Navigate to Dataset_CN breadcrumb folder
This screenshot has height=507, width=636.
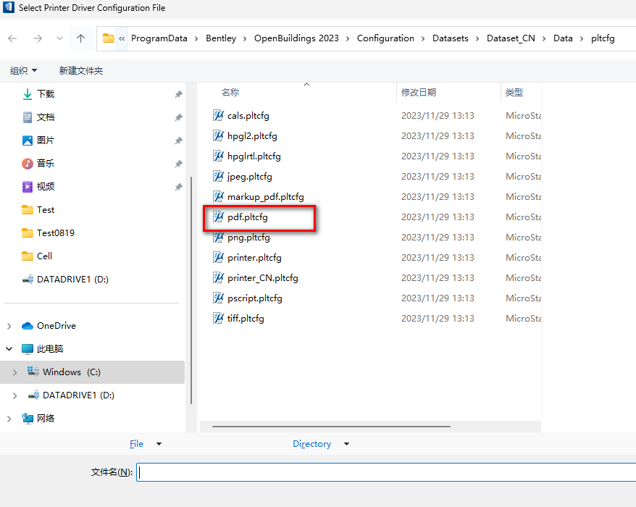(x=511, y=38)
